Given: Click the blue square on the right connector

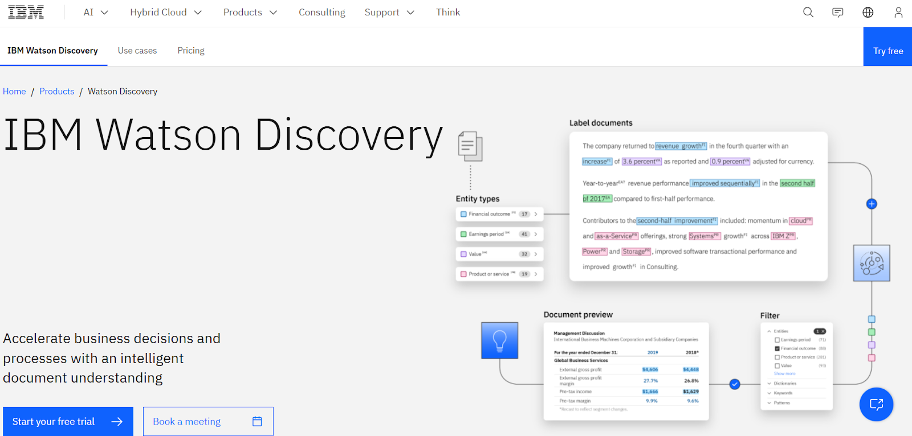Looking at the screenshot, I should pos(872,319).
